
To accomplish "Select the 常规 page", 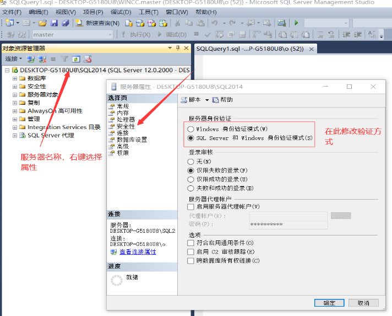I will [123, 106].
